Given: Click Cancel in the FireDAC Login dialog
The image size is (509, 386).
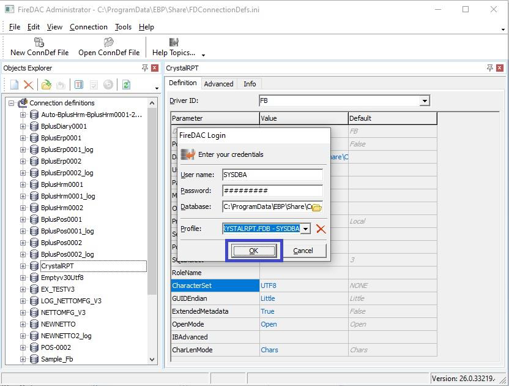Looking at the screenshot, I should (303, 251).
